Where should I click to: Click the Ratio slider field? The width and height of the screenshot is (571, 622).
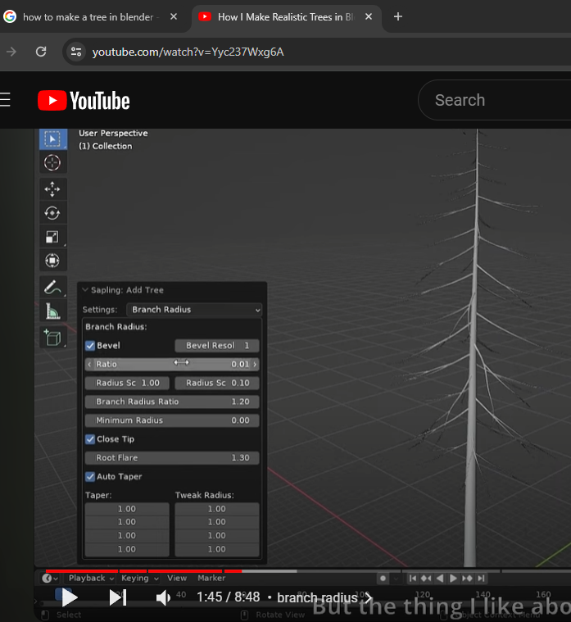point(172,364)
